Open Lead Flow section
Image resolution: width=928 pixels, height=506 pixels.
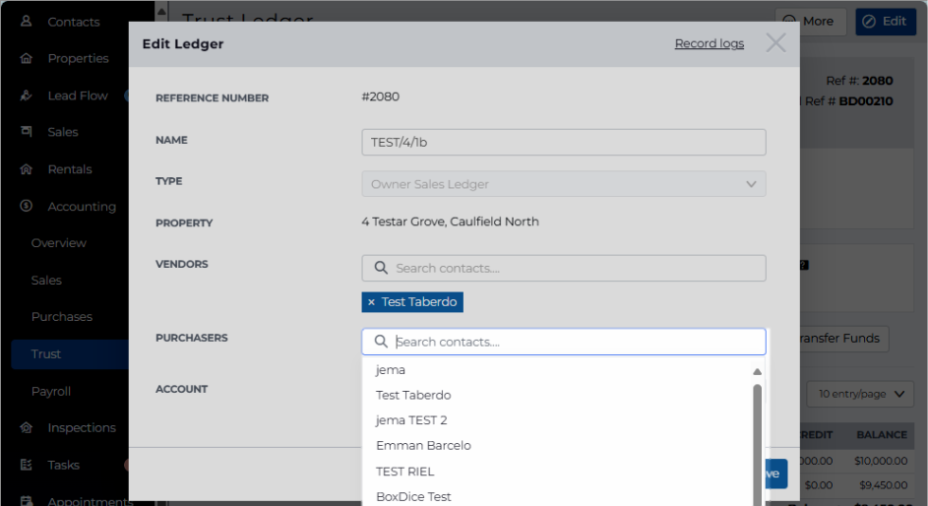pyautogui.click(x=78, y=95)
